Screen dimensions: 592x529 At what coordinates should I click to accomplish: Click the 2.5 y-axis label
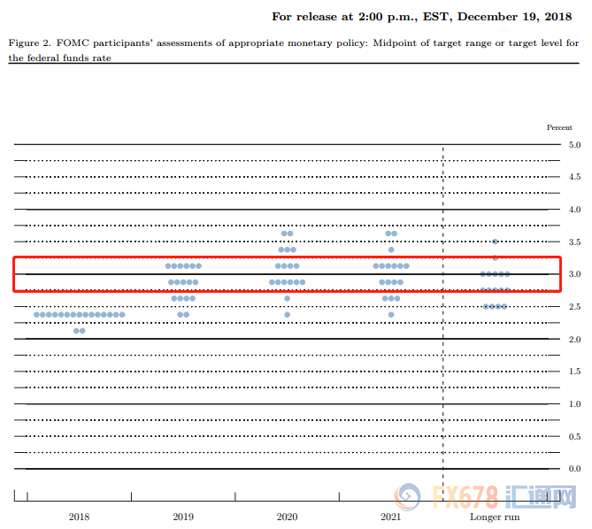point(574,307)
